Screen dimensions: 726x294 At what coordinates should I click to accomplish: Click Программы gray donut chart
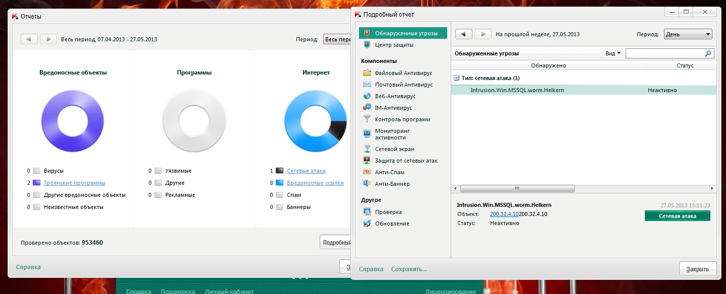tap(194, 121)
